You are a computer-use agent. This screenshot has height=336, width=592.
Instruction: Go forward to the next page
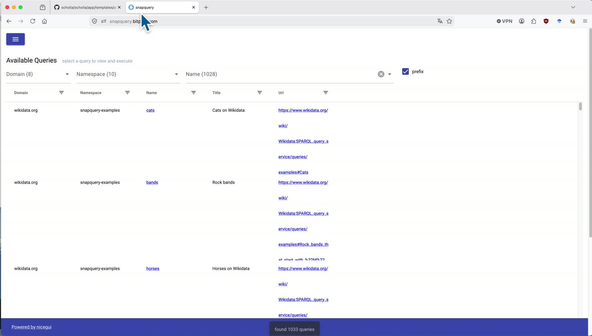[21, 21]
